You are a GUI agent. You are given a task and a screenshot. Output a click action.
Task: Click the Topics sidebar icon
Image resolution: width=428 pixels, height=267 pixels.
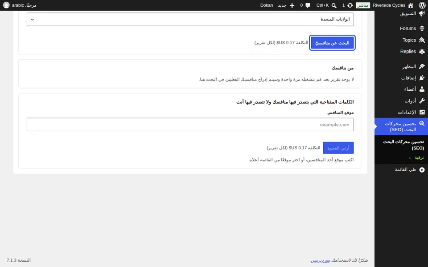point(422,40)
